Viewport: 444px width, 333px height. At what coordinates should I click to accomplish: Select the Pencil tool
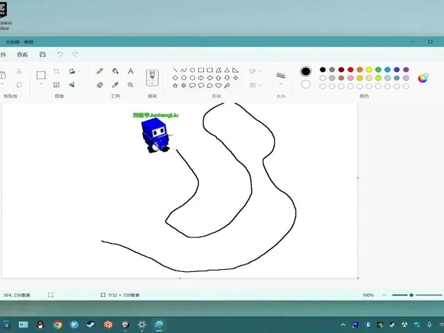click(x=100, y=71)
